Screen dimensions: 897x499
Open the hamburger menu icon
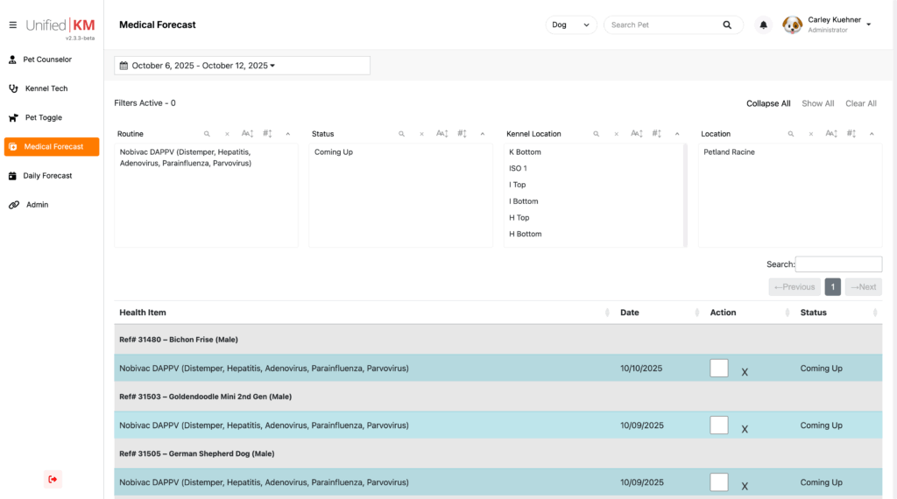point(12,25)
